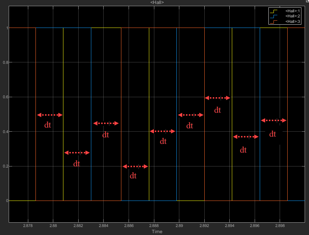Select the dt arrow on the 0.2 gridline
Image resolution: width=309 pixels, height=235 pixels.
135,166
